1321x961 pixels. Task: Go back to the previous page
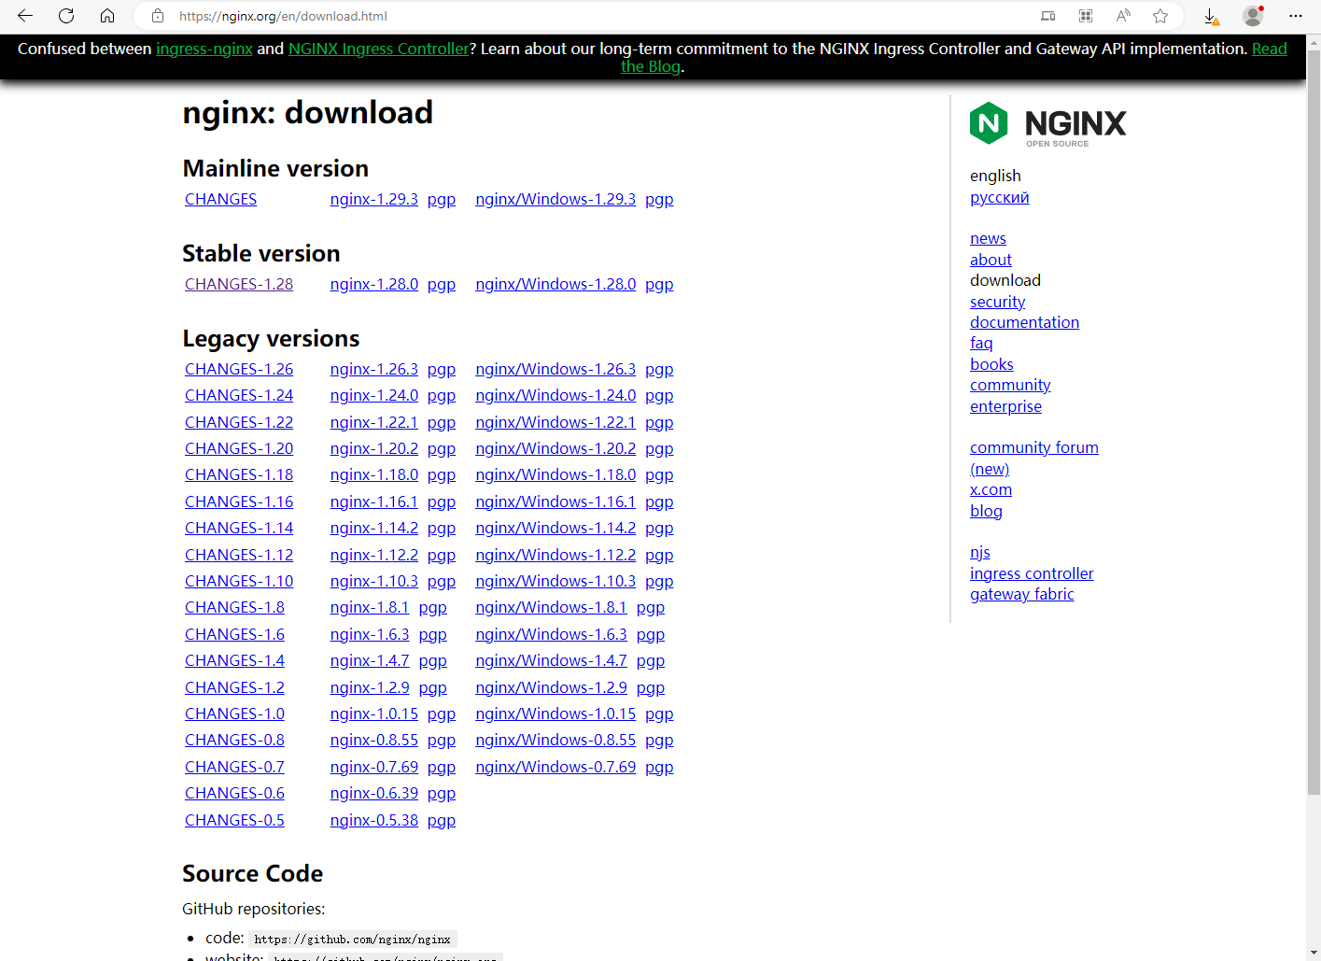(x=25, y=16)
